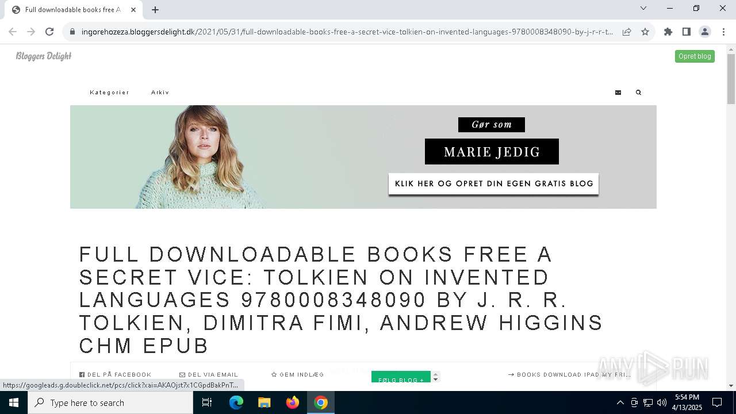This screenshot has width=736, height=414.
Task: Open volume control tray icon
Action: (x=662, y=402)
